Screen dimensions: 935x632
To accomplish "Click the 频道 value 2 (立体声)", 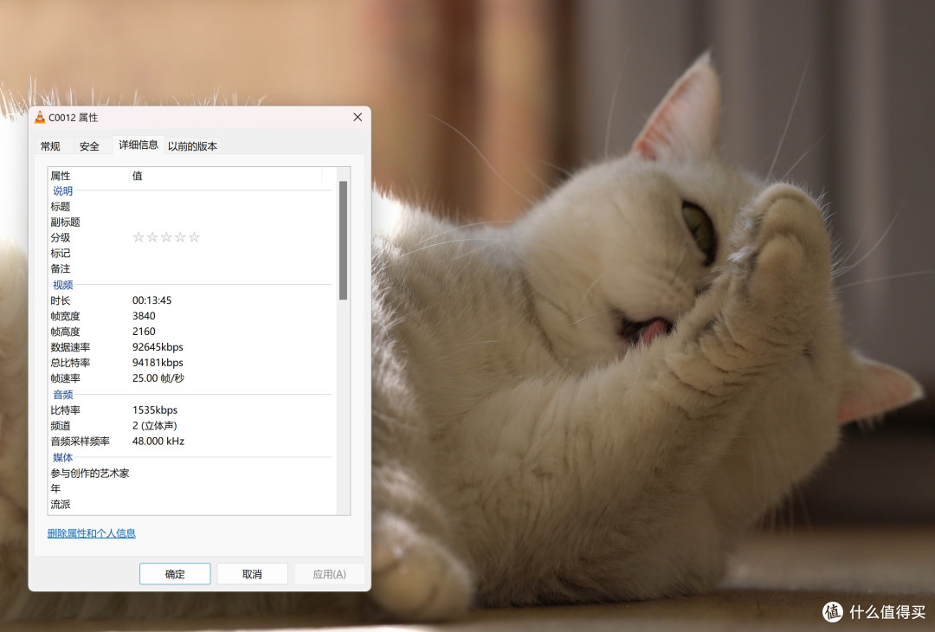I will 154,426.
